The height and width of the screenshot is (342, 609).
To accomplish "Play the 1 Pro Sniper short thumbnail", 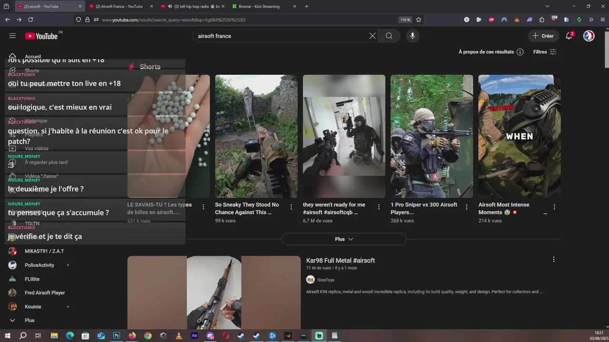I will tap(432, 136).
